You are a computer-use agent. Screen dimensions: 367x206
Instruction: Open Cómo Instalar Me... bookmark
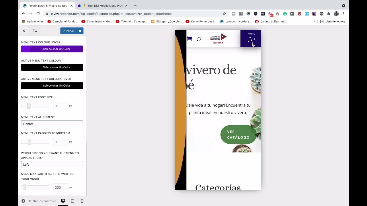click(x=97, y=21)
